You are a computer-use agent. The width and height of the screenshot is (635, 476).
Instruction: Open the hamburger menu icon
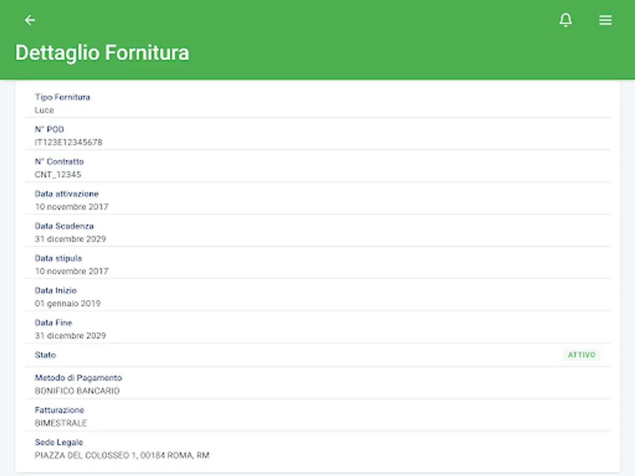tap(605, 20)
